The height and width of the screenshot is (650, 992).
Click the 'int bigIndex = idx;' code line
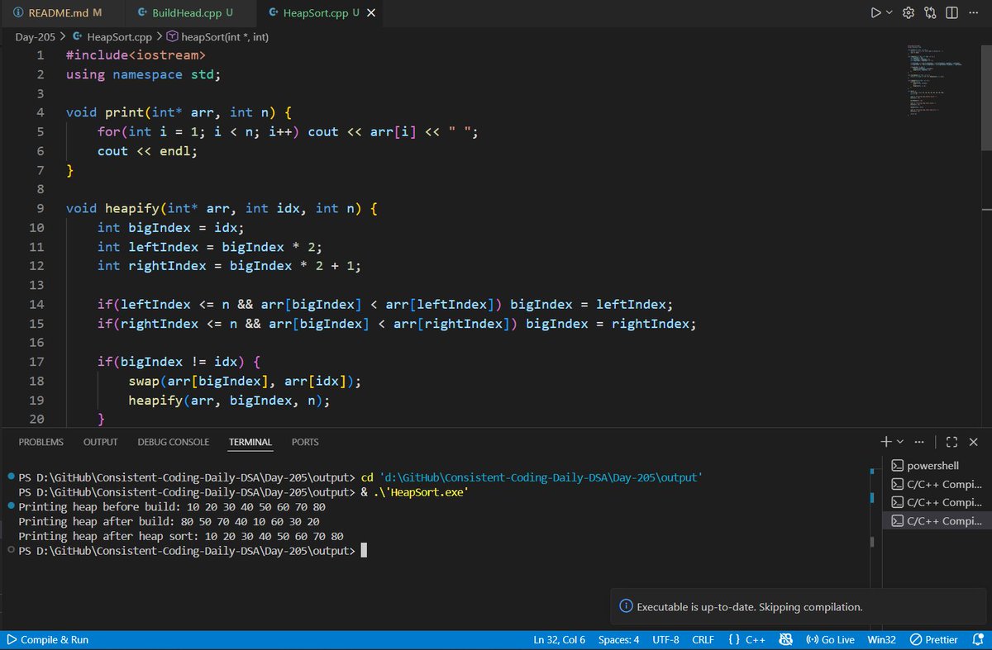coord(171,228)
